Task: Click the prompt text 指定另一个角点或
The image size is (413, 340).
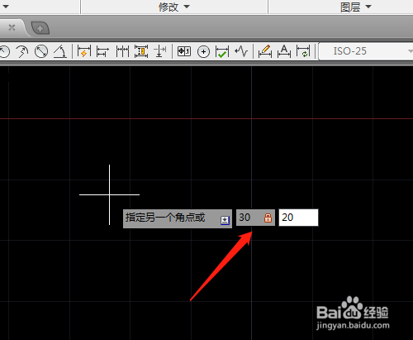Action: tap(165, 218)
